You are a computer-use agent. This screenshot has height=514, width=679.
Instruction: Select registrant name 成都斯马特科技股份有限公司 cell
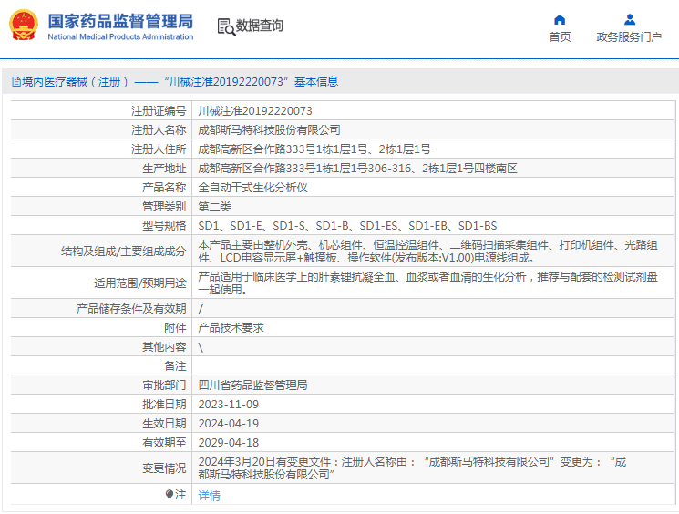pos(269,130)
